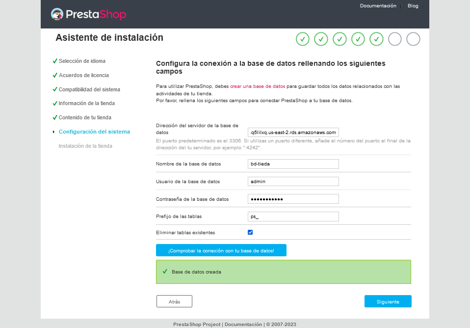Click the Siguiente button

pyautogui.click(x=388, y=301)
